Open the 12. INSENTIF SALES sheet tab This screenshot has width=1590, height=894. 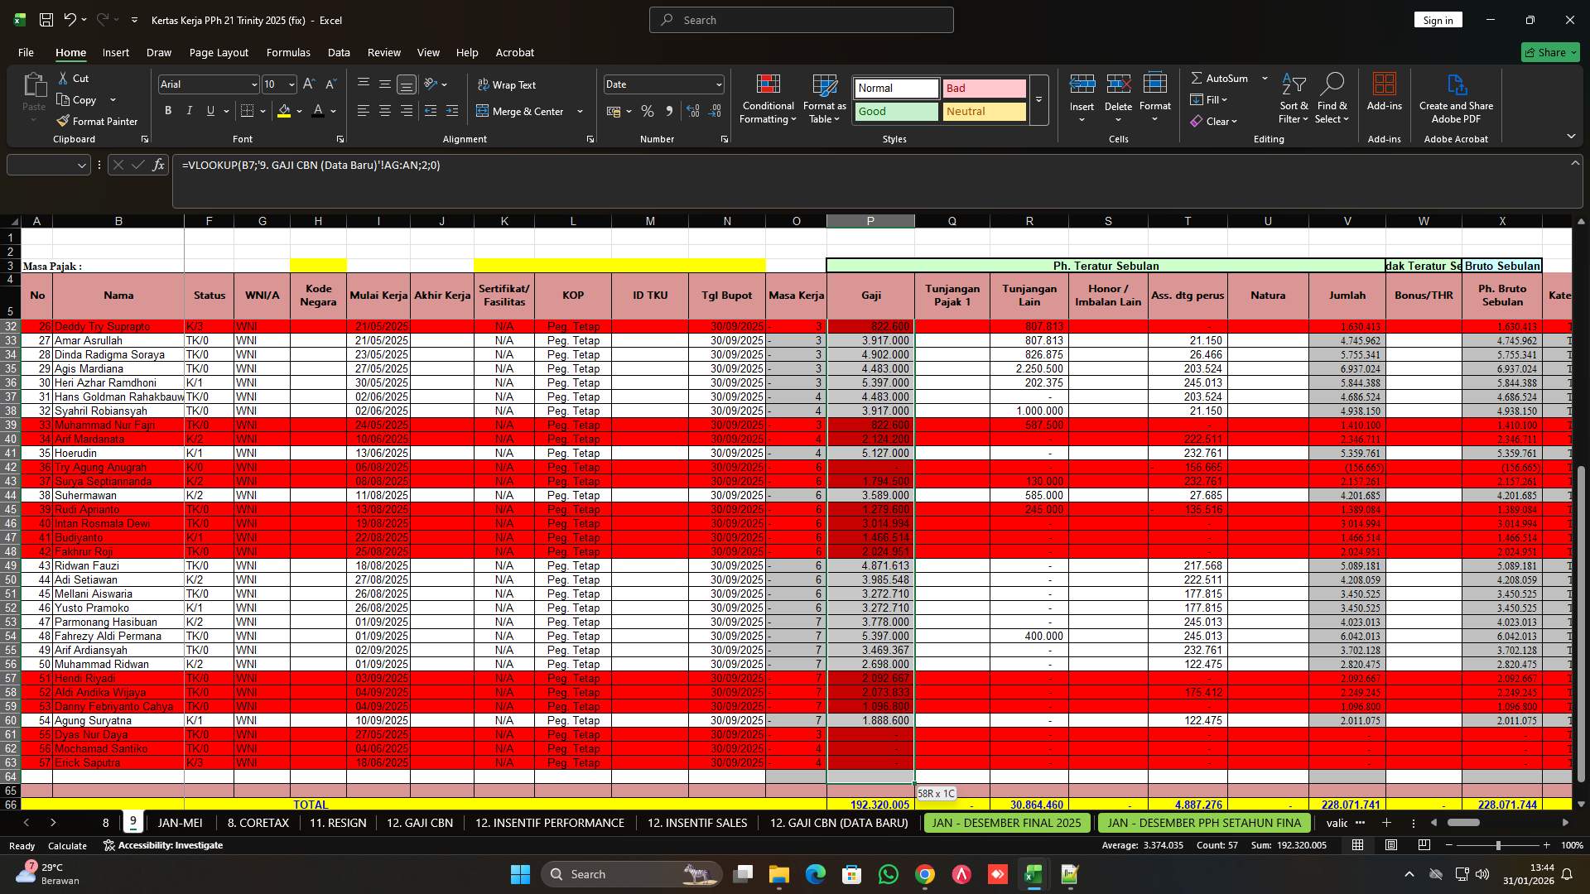click(696, 823)
